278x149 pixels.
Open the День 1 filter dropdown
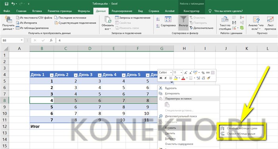coord(52,75)
